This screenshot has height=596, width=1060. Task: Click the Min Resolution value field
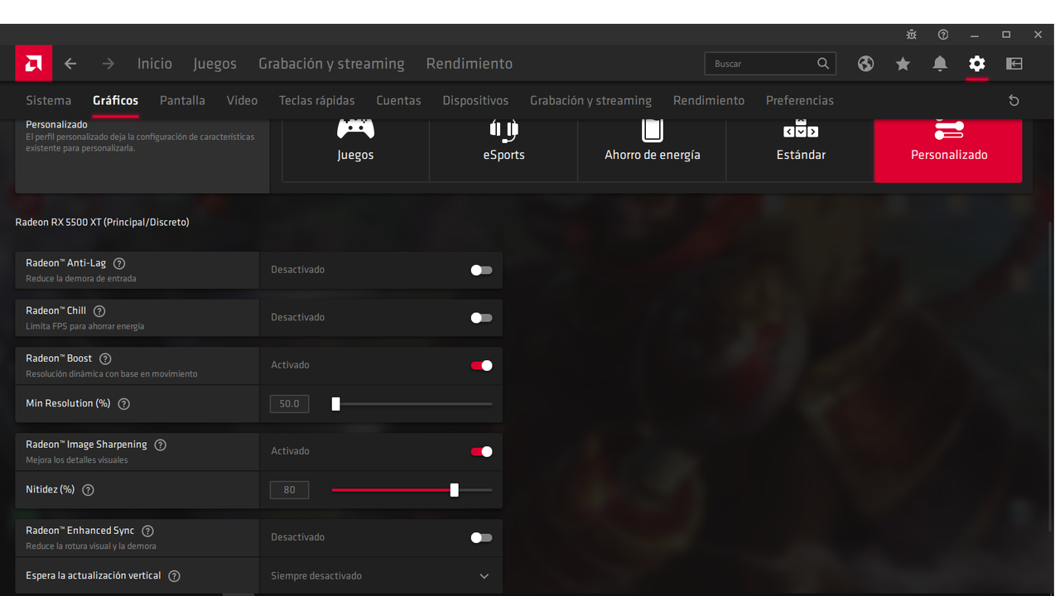point(289,404)
